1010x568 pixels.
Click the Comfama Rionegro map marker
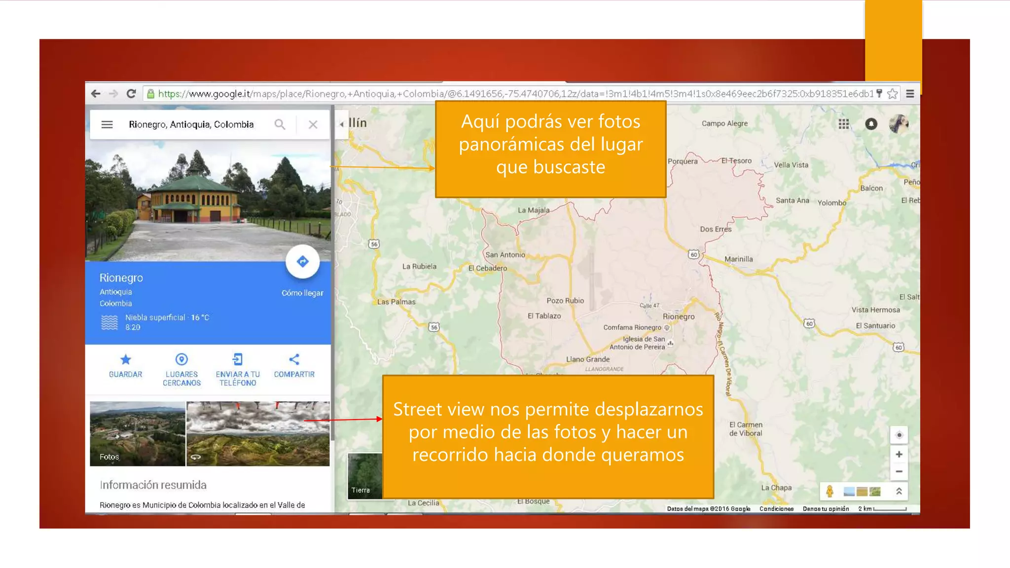coord(667,327)
